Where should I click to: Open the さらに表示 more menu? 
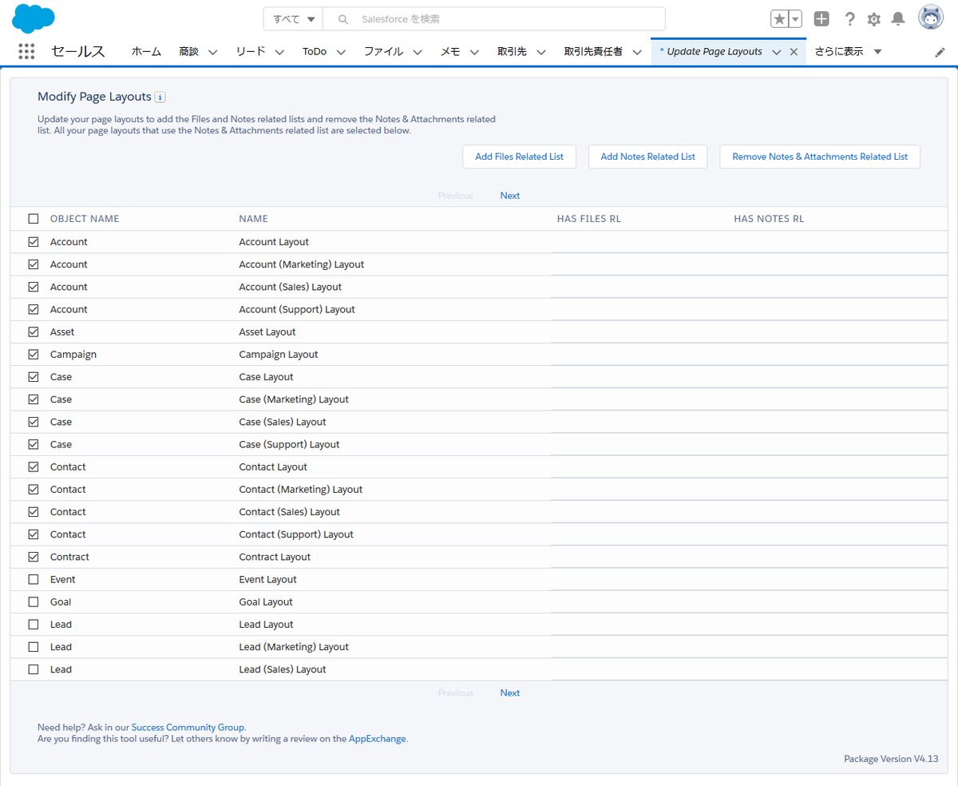[848, 51]
